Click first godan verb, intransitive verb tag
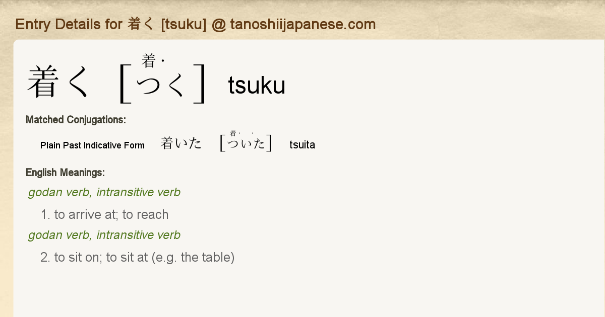Screen dimensions: 605x317 (104, 192)
